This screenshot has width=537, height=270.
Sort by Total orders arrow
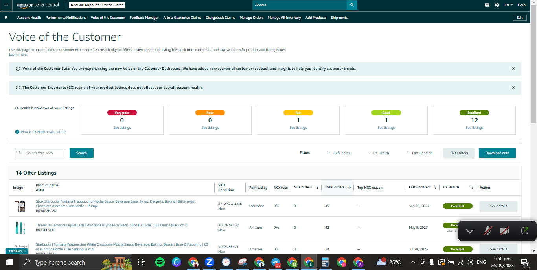pyautogui.click(x=349, y=187)
